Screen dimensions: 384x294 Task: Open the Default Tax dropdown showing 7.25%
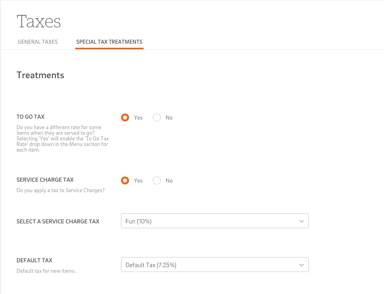click(215, 264)
